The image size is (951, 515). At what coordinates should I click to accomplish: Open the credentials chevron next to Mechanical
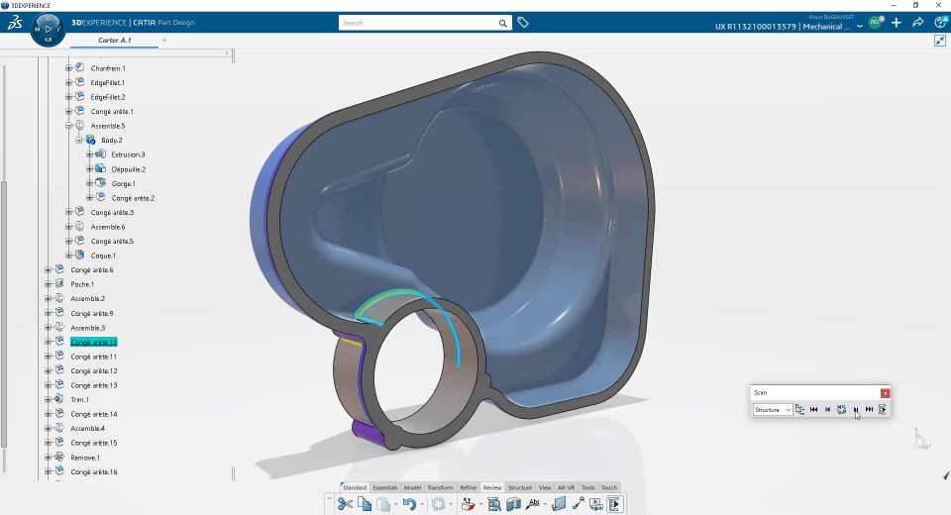(x=860, y=26)
